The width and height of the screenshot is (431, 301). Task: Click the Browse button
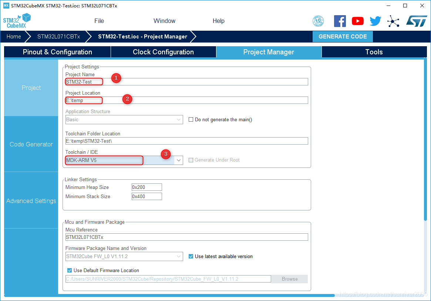pyautogui.click(x=290, y=279)
